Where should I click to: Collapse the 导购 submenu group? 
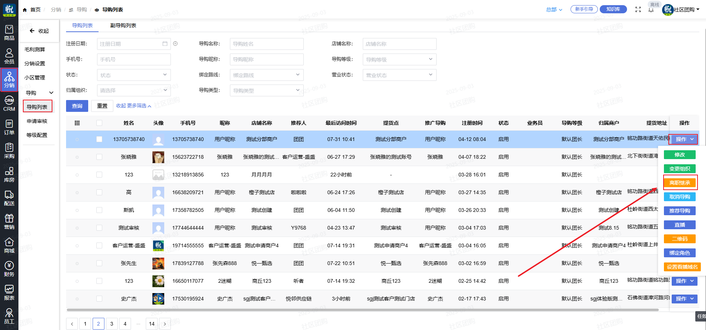(x=39, y=93)
